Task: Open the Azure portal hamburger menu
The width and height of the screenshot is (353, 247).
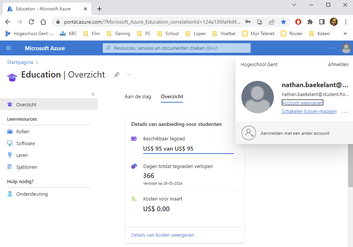Action: 9,48
